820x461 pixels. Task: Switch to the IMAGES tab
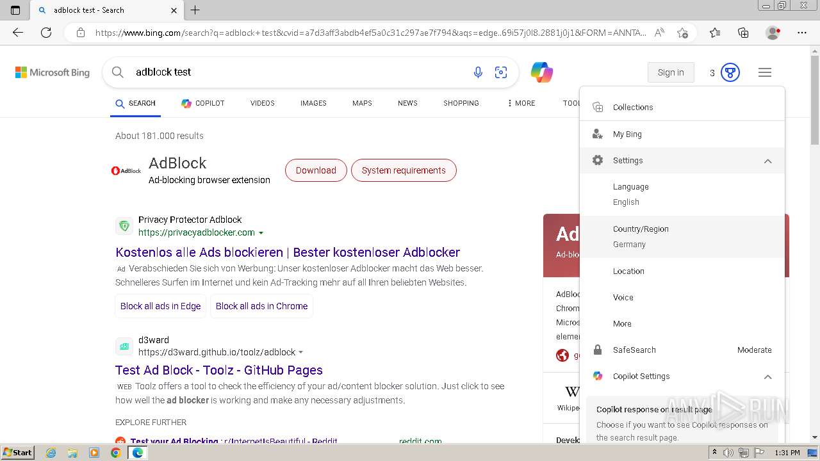pos(313,103)
